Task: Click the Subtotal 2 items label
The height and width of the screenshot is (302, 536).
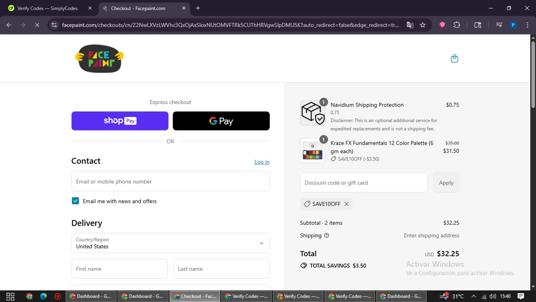Action: point(321,223)
